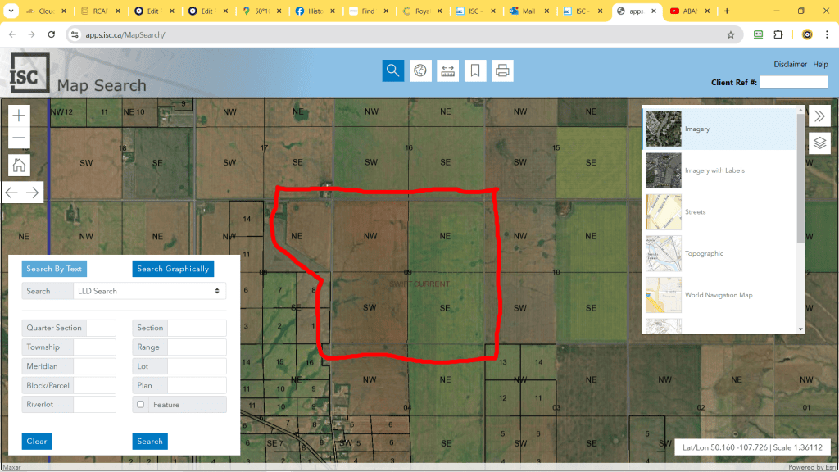Open the map layers list icon
Image resolution: width=839 pixels, height=472 pixels.
[x=819, y=143]
